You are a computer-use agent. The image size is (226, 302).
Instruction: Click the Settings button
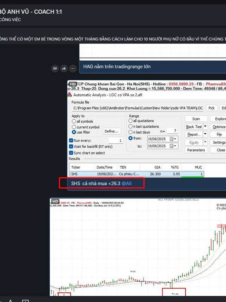219,142
